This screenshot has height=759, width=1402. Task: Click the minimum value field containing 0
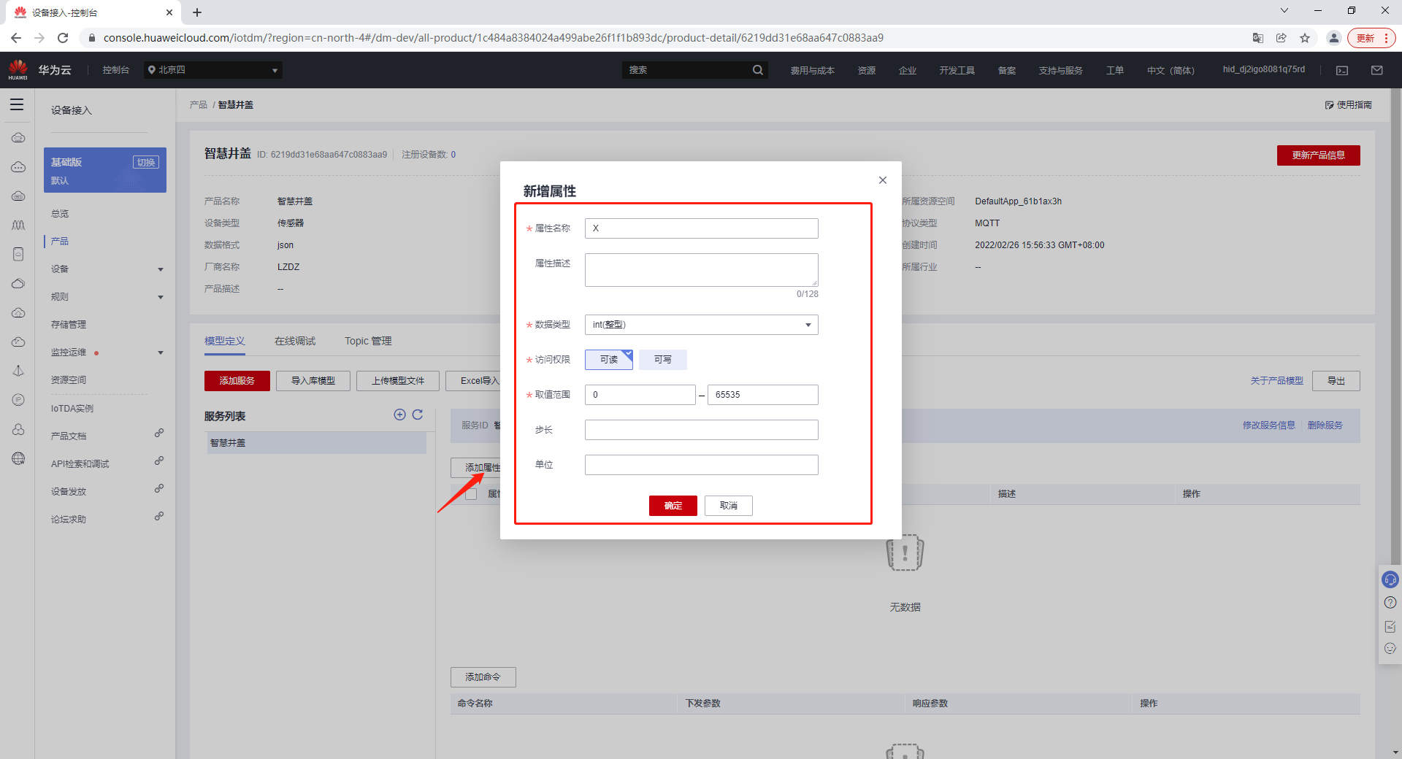pos(640,395)
